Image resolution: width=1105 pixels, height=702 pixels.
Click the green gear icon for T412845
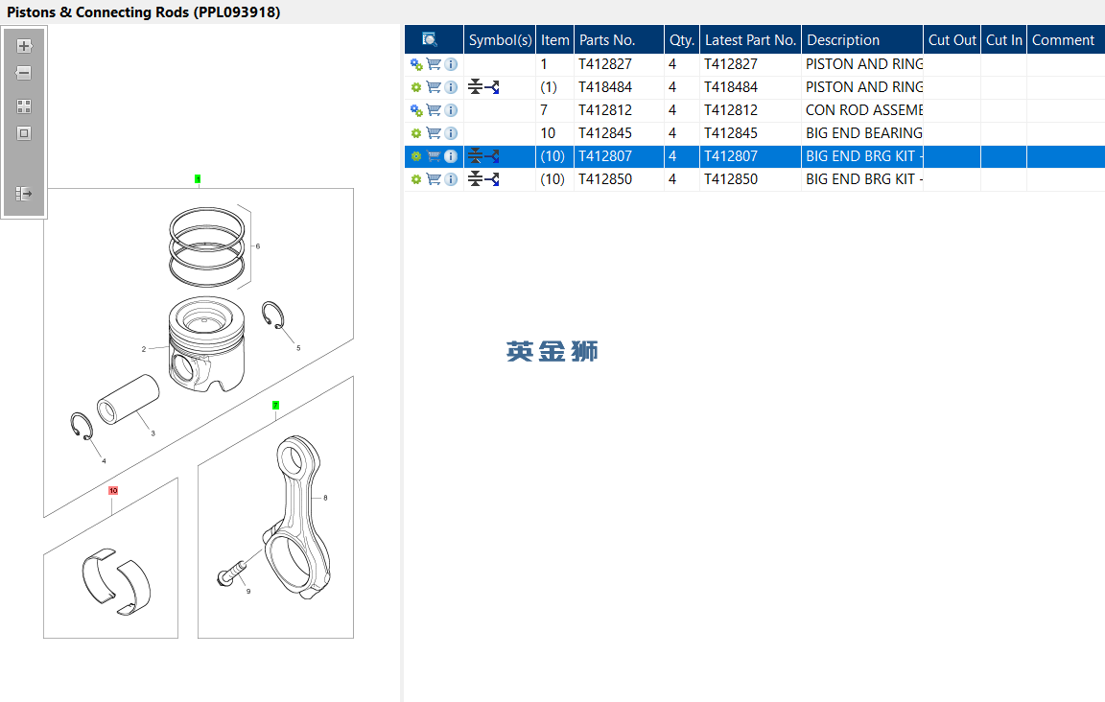pos(416,133)
